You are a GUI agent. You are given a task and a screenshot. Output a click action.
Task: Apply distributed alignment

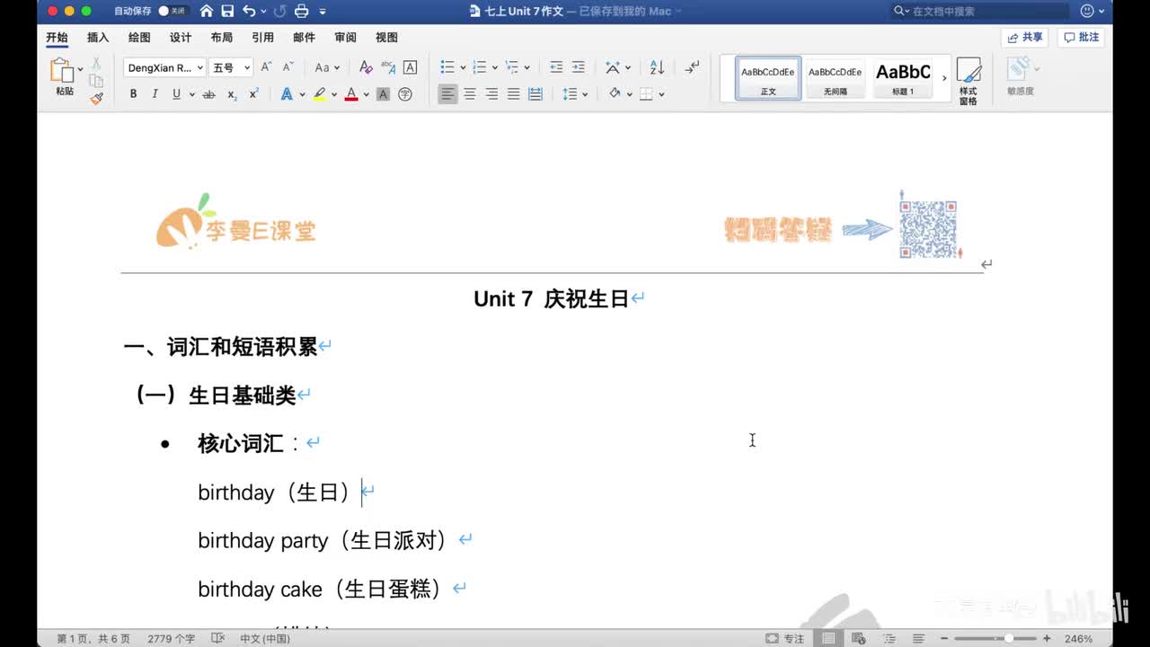point(535,94)
